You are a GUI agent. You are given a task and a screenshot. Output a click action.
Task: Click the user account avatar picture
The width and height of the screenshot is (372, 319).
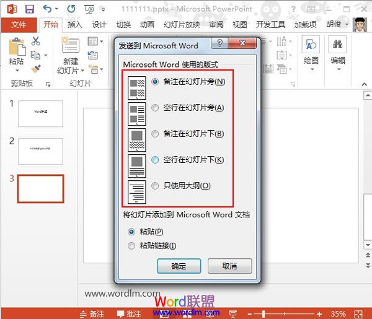(x=360, y=25)
